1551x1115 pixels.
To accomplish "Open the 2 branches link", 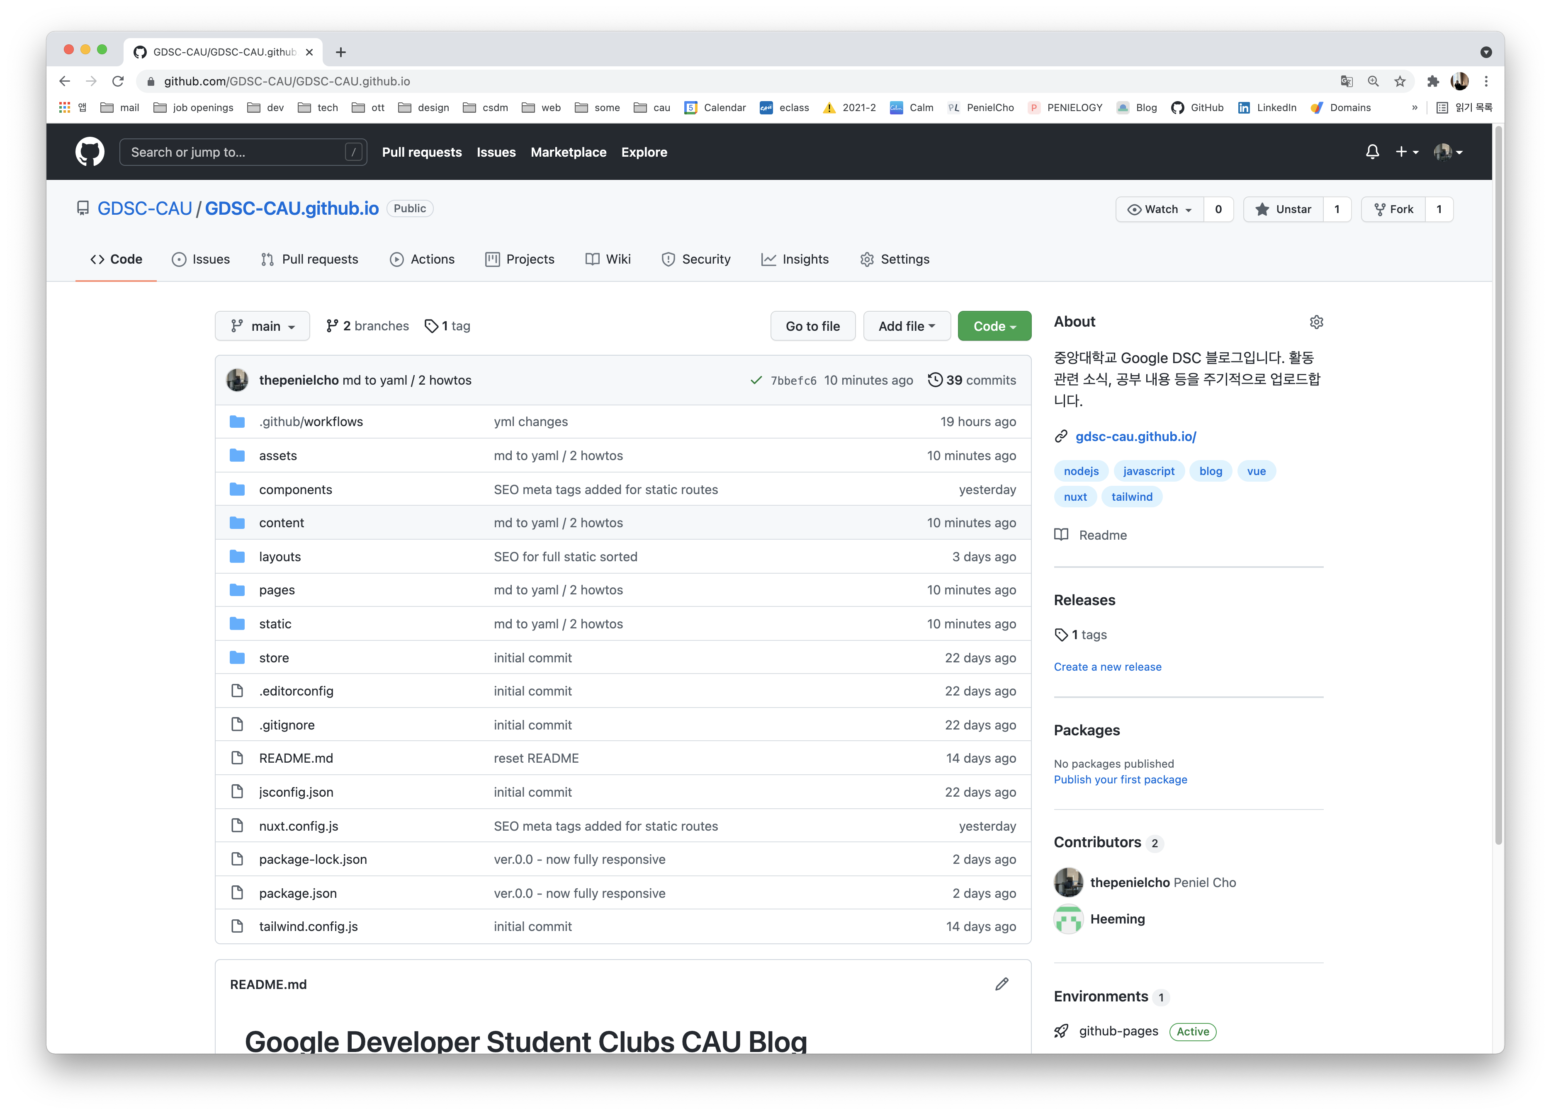I will pos(367,326).
